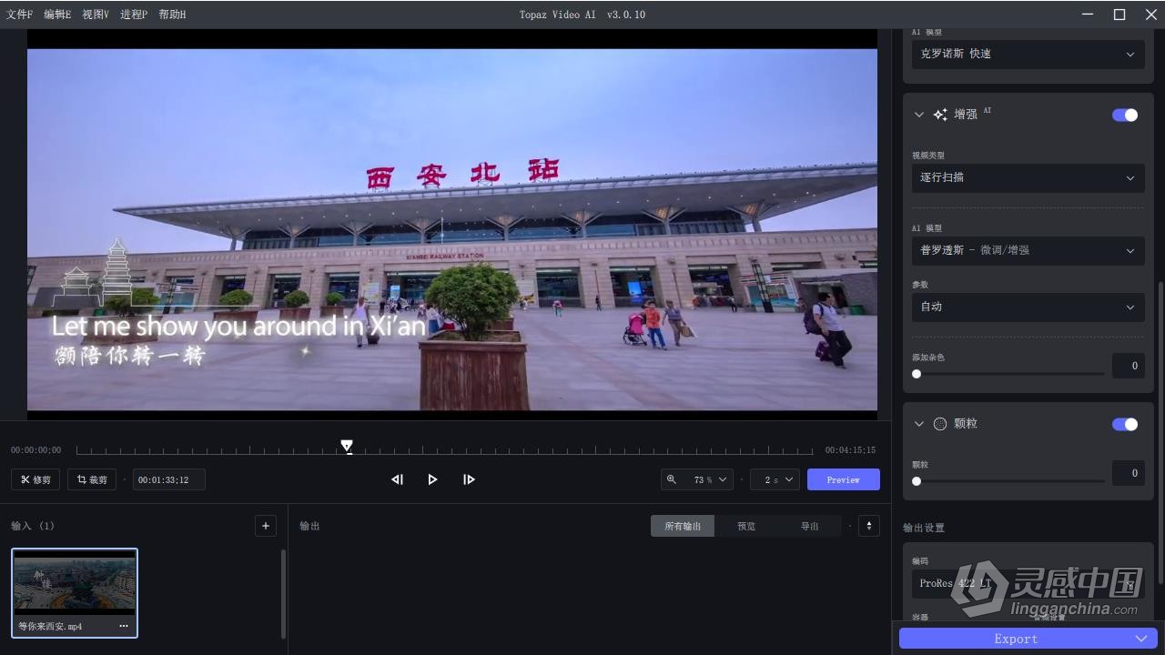Disable the 增强 AI toggle
1165x655 pixels.
pos(1125,115)
